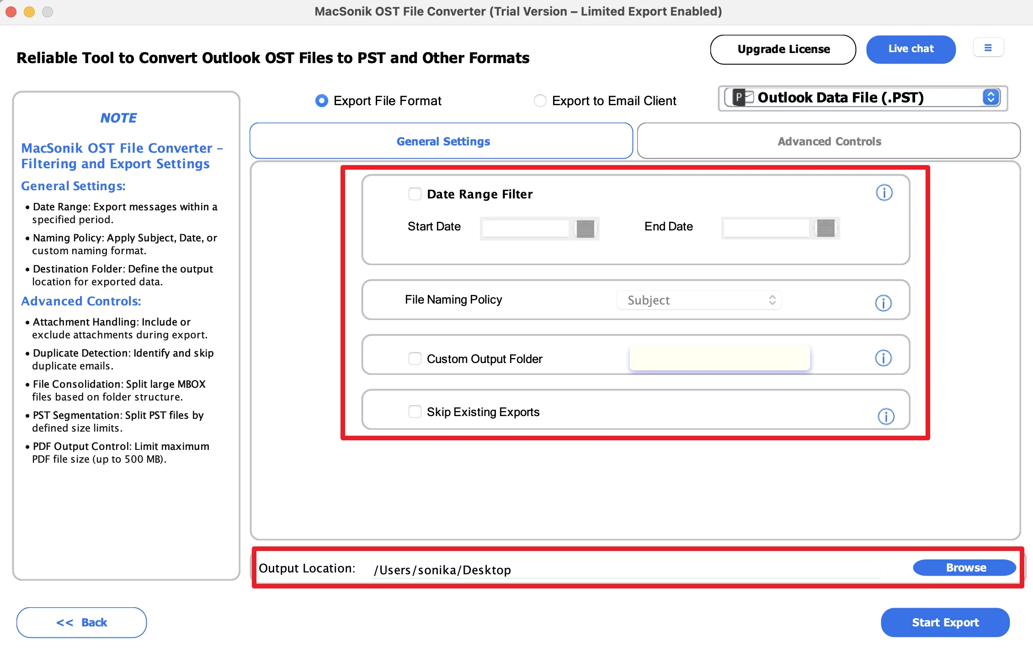Select the Export File Format radio button

[321, 101]
